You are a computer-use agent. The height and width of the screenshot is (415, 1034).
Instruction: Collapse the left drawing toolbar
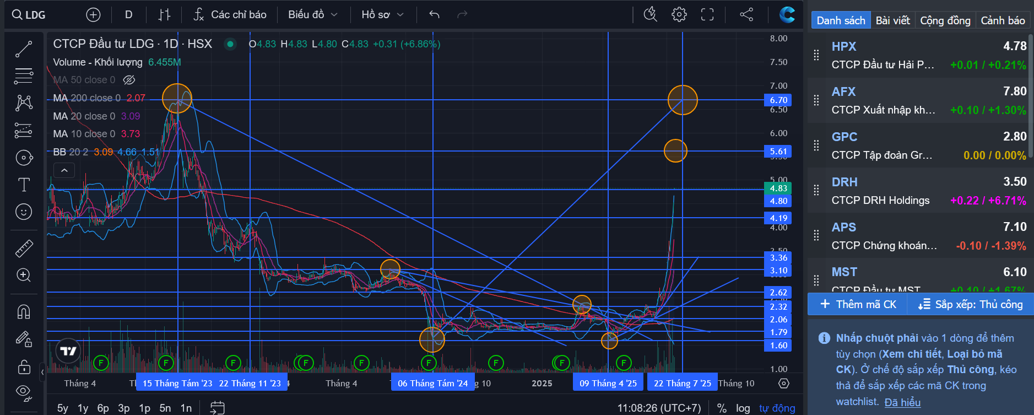[42, 372]
